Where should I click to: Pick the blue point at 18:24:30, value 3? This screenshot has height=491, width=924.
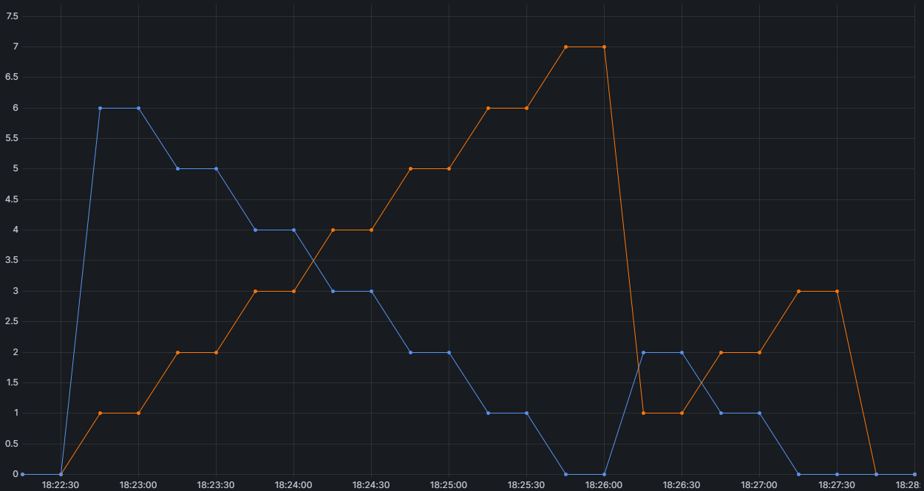(x=371, y=291)
